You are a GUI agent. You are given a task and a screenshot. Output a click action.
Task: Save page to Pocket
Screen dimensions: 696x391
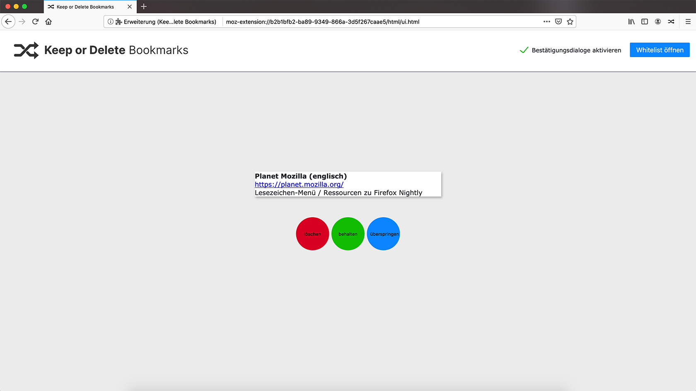[x=558, y=22]
